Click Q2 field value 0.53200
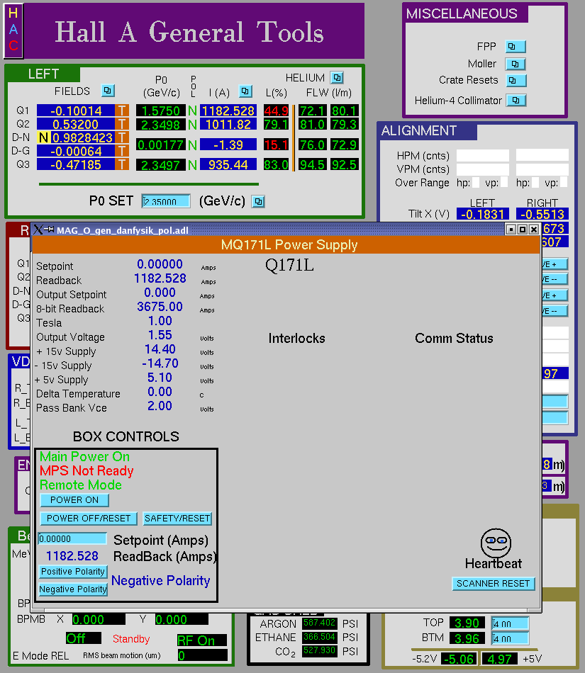 [76, 125]
